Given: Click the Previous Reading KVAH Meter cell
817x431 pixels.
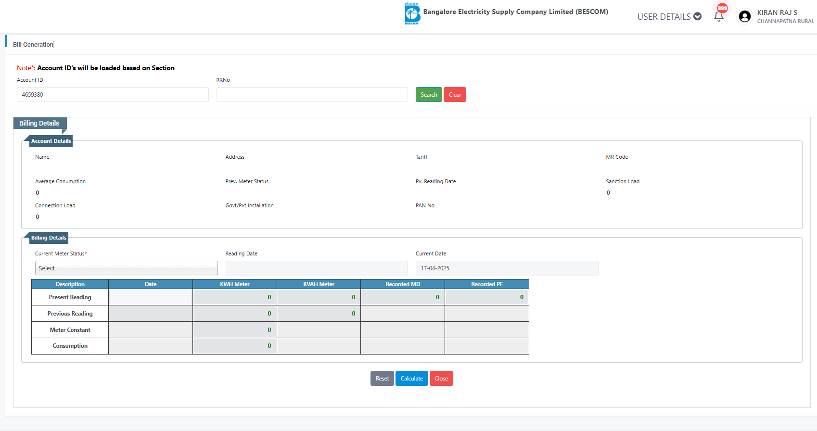Looking at the screenshot, I should point(319,314).
